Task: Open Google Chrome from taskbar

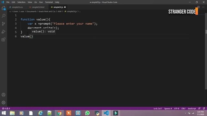Action: [x=59, y=113]
